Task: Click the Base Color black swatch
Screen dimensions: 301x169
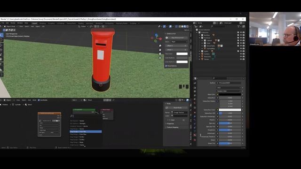Action: coord(230,94)
